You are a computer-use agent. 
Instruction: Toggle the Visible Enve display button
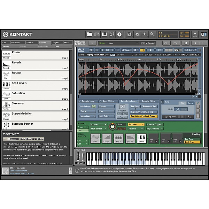click(94, 106)
